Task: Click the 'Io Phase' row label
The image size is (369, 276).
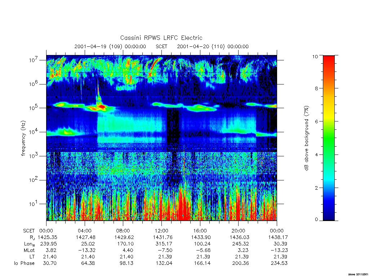Action: tap(24, 263)
